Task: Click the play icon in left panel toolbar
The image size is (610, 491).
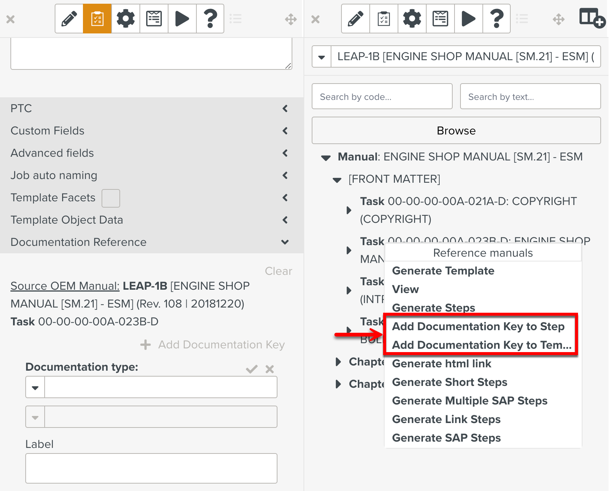Action: pyautogui.click(x=182, y=19)
